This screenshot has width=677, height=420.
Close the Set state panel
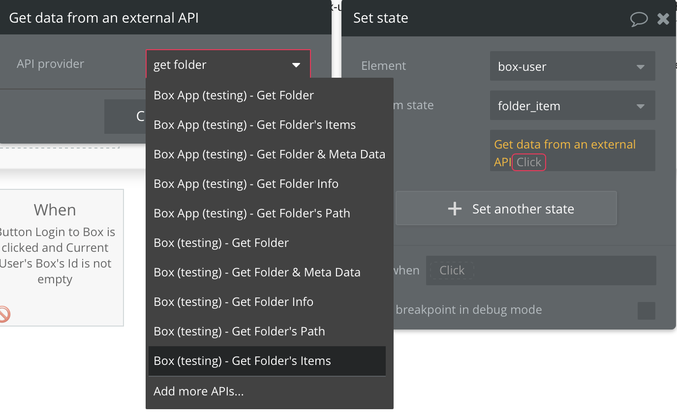(x=663, y=19)
